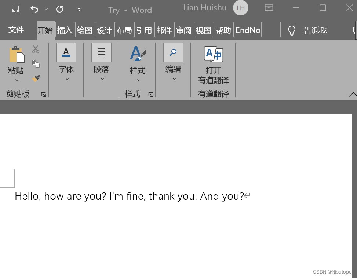Undo the last action

[34, 9]
